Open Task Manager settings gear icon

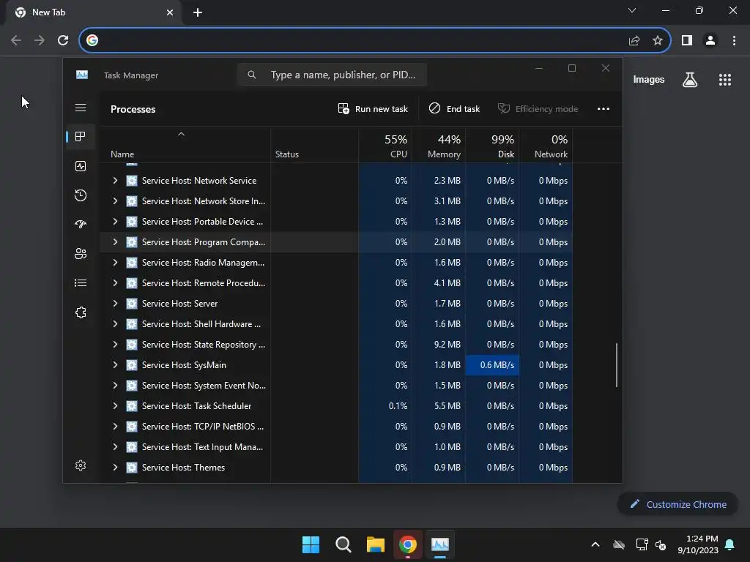tap(81, 465)
